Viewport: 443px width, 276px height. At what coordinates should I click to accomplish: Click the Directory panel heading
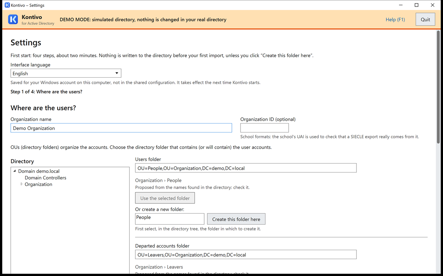point(22,161)
